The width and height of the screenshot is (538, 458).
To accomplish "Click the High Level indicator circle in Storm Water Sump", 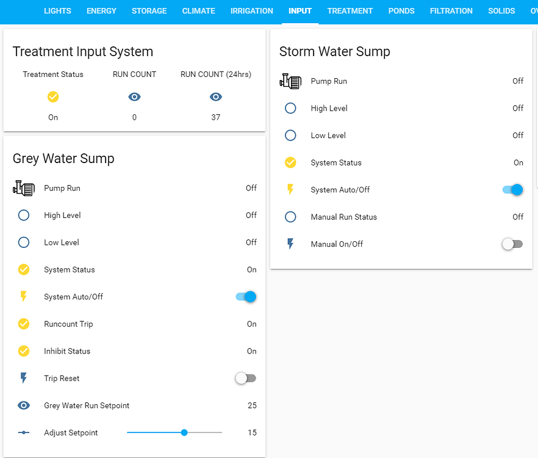I will (x=290, y=108).
